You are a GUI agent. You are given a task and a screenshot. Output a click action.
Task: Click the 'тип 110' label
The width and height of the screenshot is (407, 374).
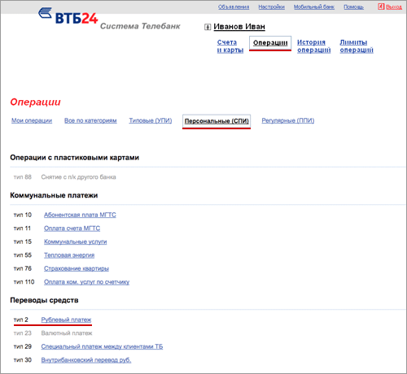[24, 282]
